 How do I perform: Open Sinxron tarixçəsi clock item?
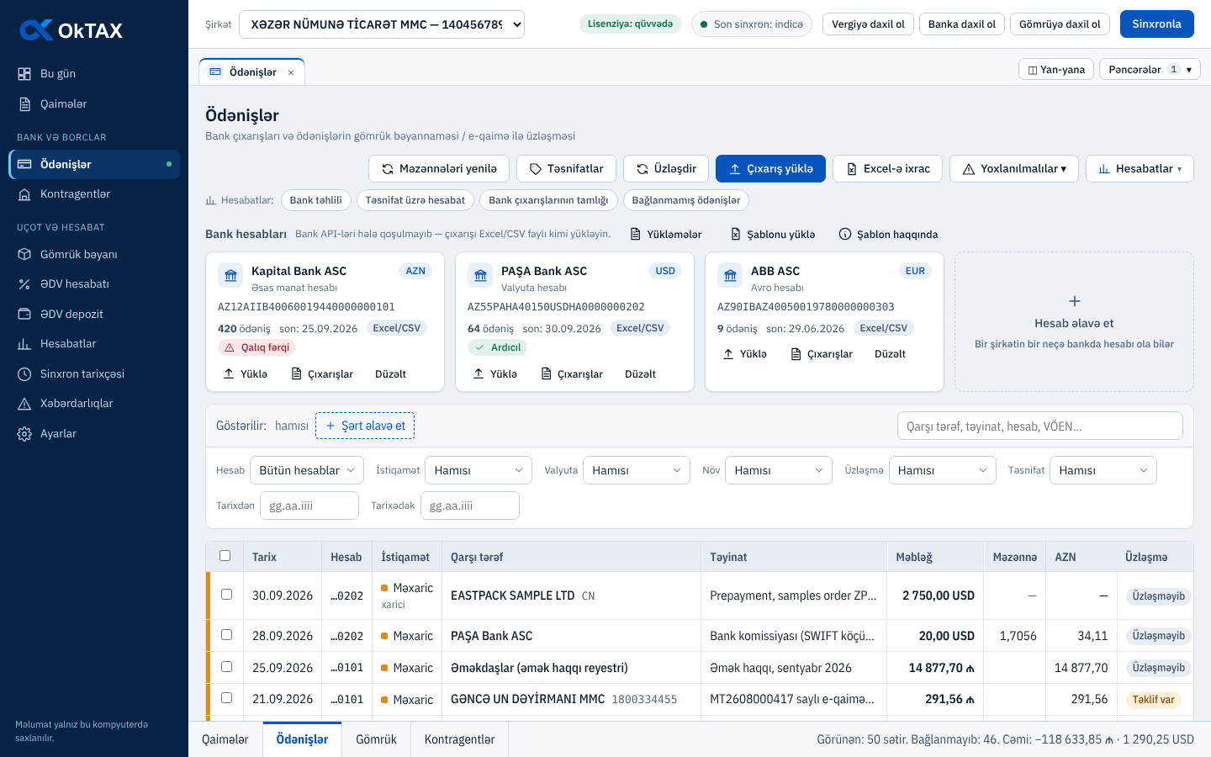94,373
